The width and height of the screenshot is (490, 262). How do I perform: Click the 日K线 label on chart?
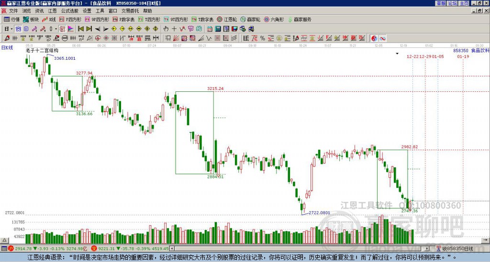point(7,48)
